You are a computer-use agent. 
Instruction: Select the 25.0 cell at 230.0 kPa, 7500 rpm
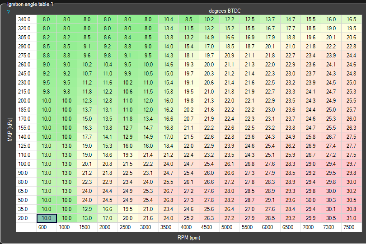pos(351,83)
